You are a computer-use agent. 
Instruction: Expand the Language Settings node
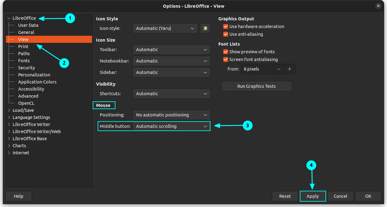(x=9, y=117)
